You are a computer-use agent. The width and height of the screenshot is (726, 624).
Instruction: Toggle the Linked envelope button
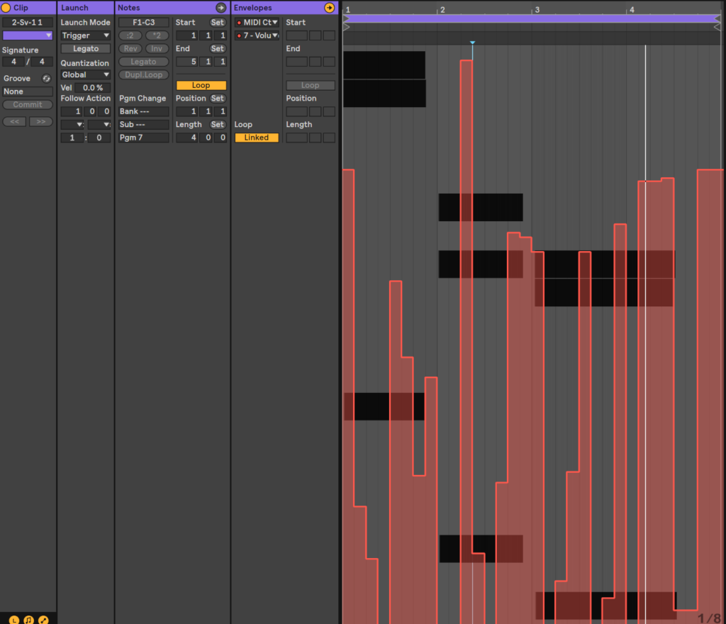coord(257,138)
